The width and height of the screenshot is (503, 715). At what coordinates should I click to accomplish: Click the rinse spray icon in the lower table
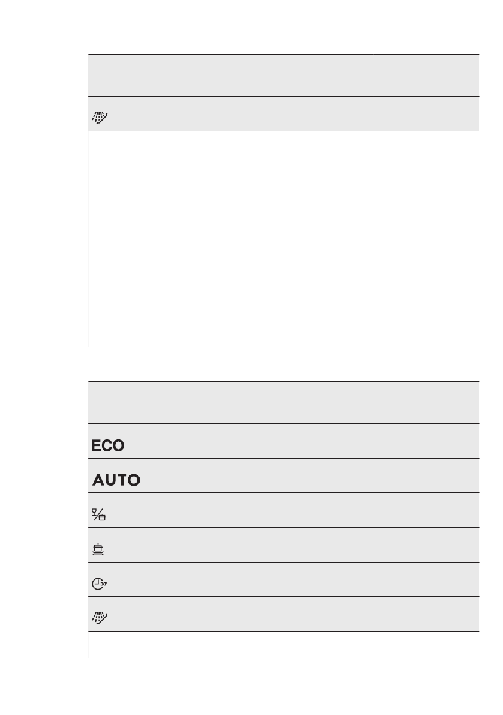point(97,618)
